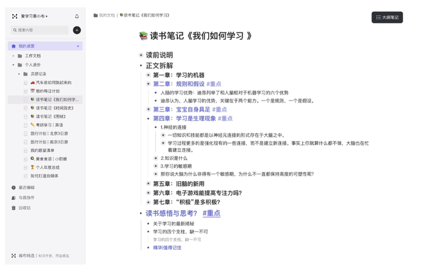Click the 灵感记录 folder icon
This screenshot has width=423, height=271.
coord(26,74)
